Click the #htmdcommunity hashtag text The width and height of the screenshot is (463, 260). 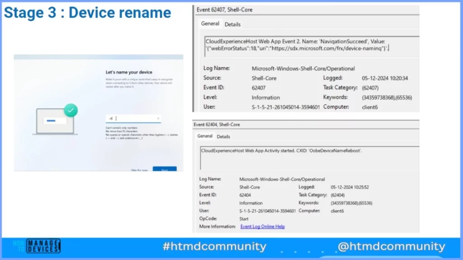[214, 246]
